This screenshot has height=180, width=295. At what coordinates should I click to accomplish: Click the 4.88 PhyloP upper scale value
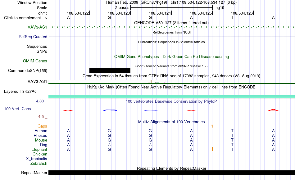click(40, 101)
